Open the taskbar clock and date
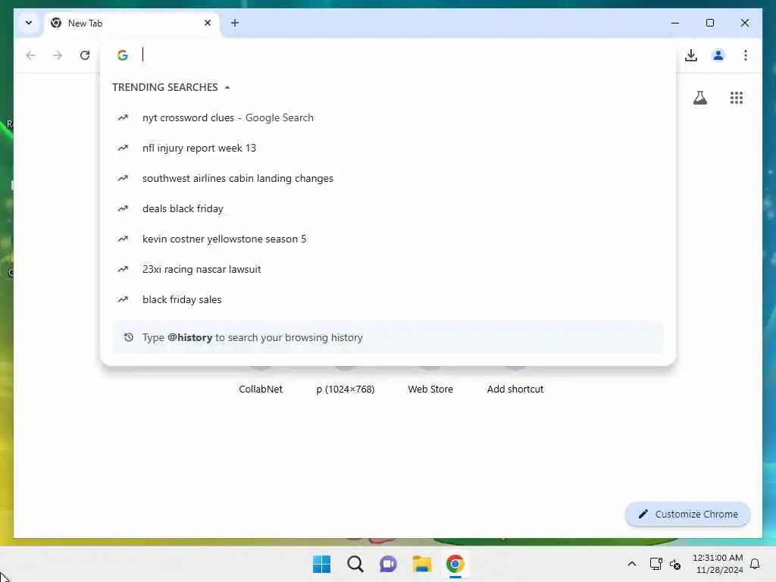The image size is (776, 582). click(x=718, y=564)
